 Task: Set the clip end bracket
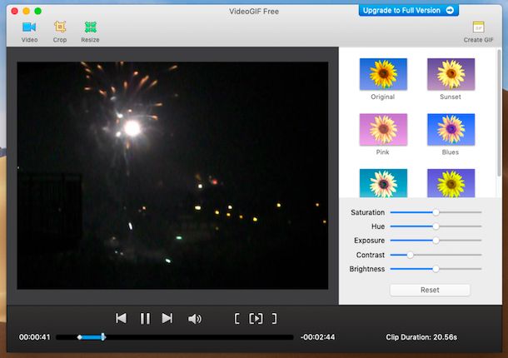pos(274,318)
